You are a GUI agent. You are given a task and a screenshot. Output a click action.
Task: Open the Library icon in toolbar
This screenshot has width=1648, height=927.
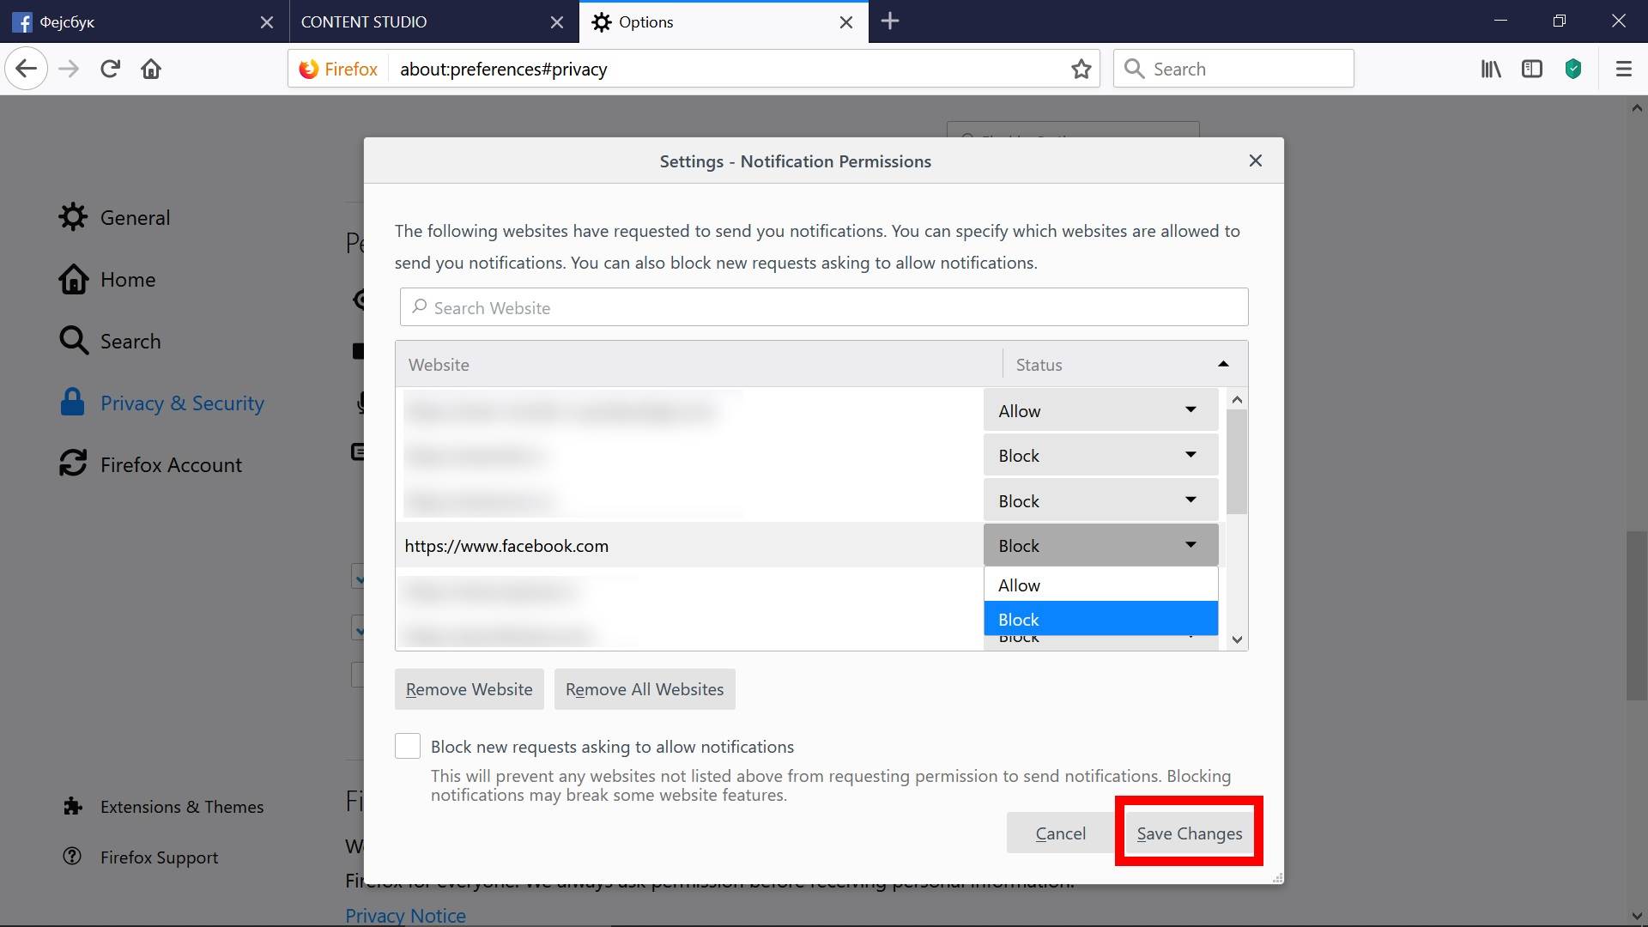click(x=1491, y=69)
